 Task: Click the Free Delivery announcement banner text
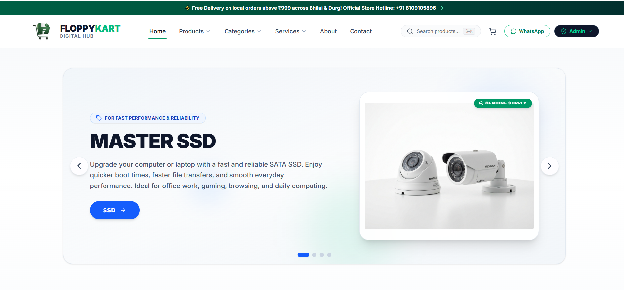(314, 8)
